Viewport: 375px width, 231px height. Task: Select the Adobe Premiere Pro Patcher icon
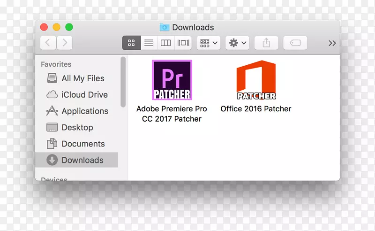[172, 80]
